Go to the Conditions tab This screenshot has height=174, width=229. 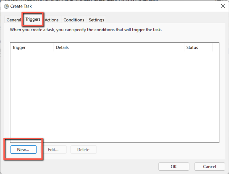pyautogui.click(x=74, y=20)
